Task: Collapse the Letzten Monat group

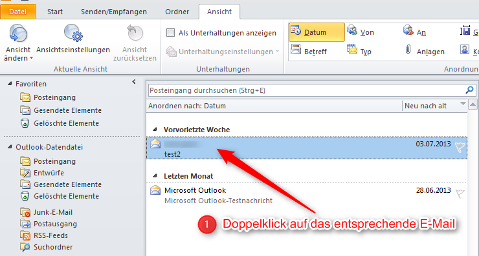Action: click(x=155, y=175)
